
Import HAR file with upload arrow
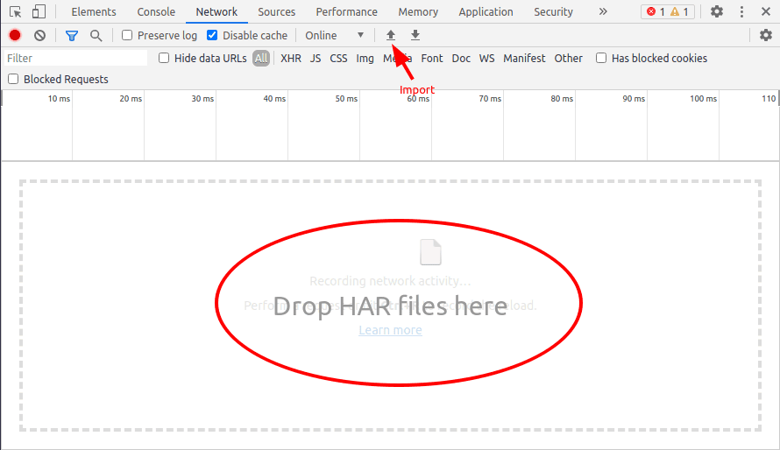(391, 35)
